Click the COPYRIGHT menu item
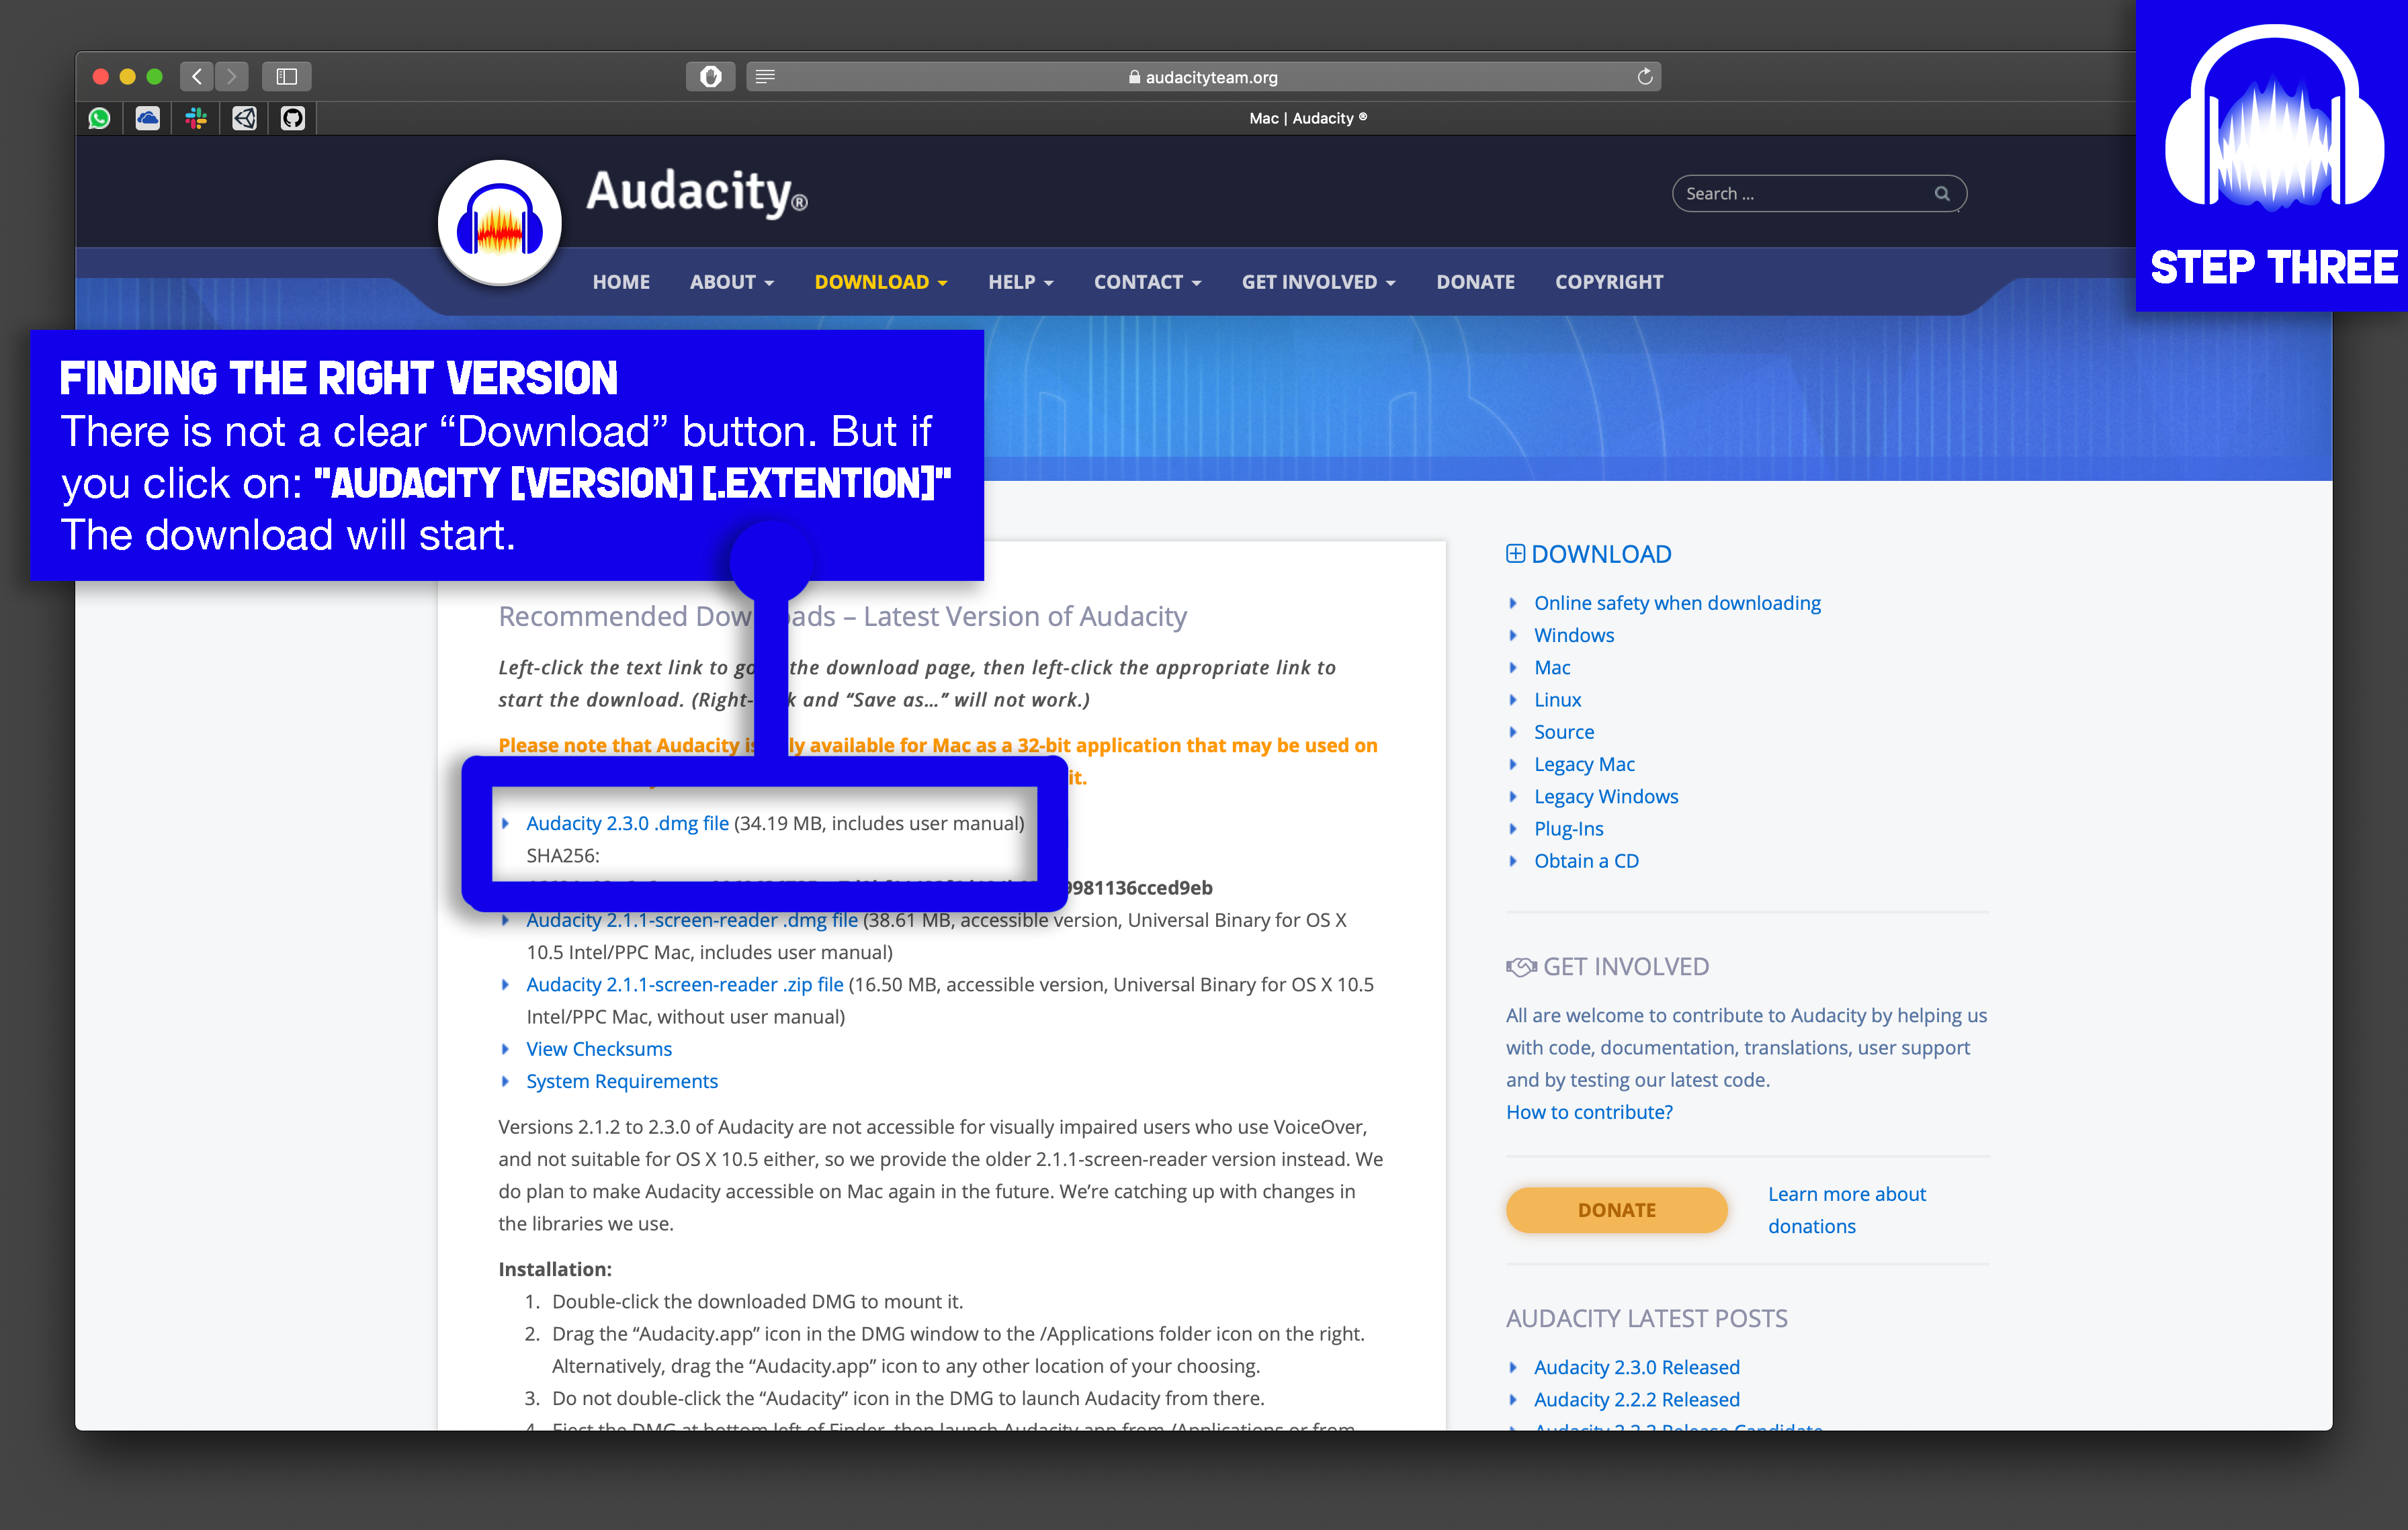The image size is (2408, 1530). (1608, 281)
